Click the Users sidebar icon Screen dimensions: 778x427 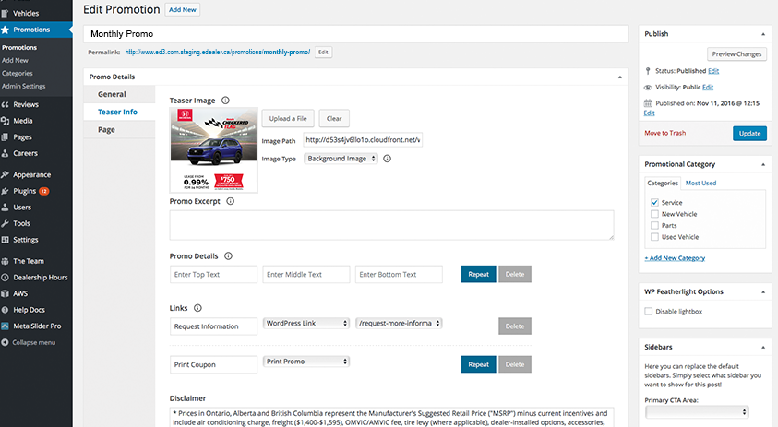5,208
